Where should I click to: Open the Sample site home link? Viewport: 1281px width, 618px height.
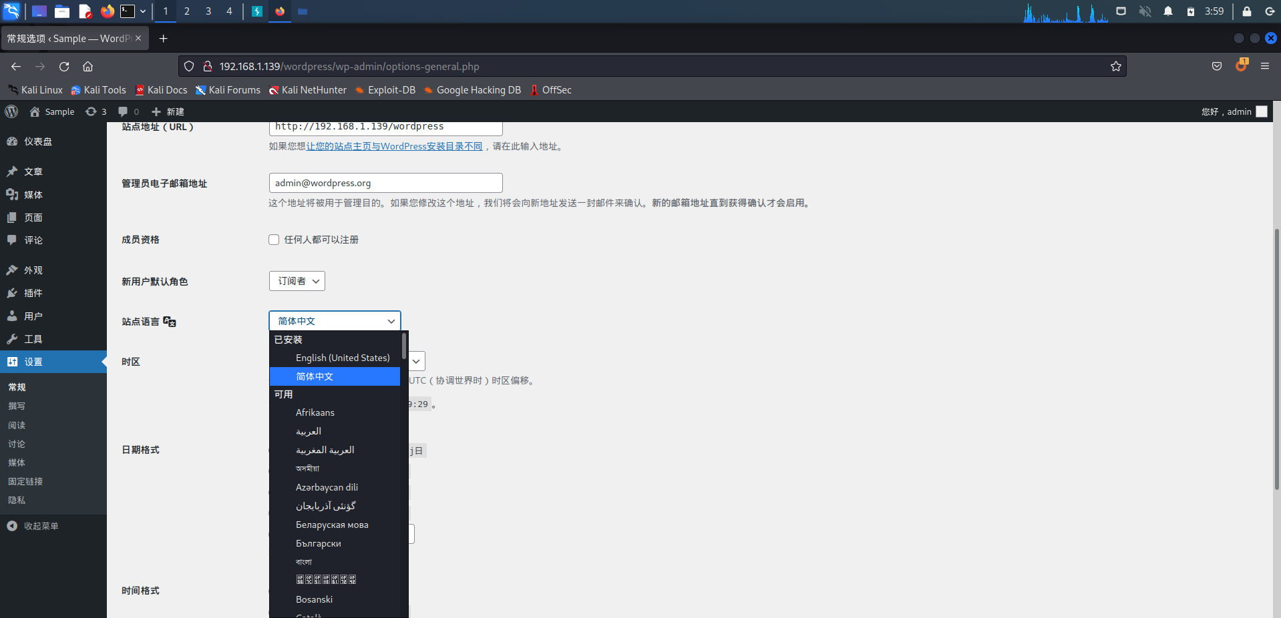pyautogui.click(x=52, y=111)
